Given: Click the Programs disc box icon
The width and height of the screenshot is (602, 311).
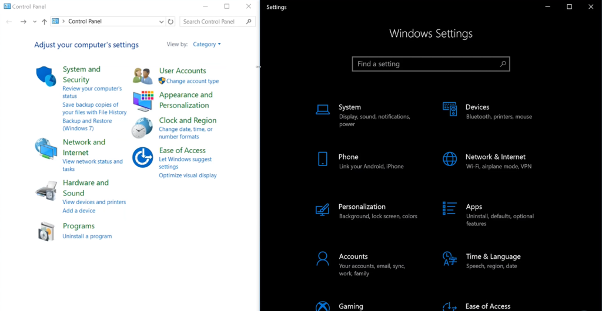Looking at the screenshot, I should coord(46,231).
